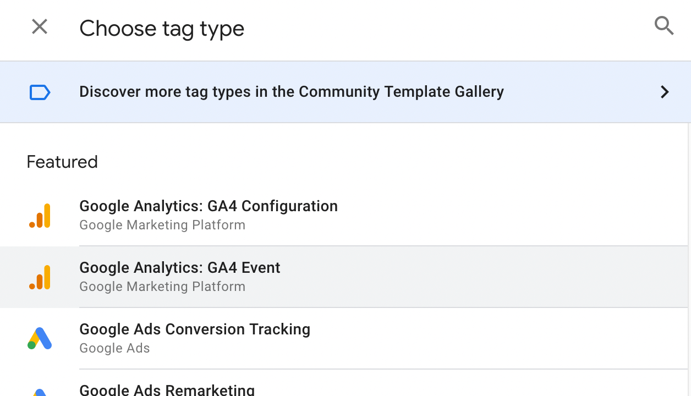
Task: Click the Google Ads subtitle label
Action: click(x=114, y=348)
